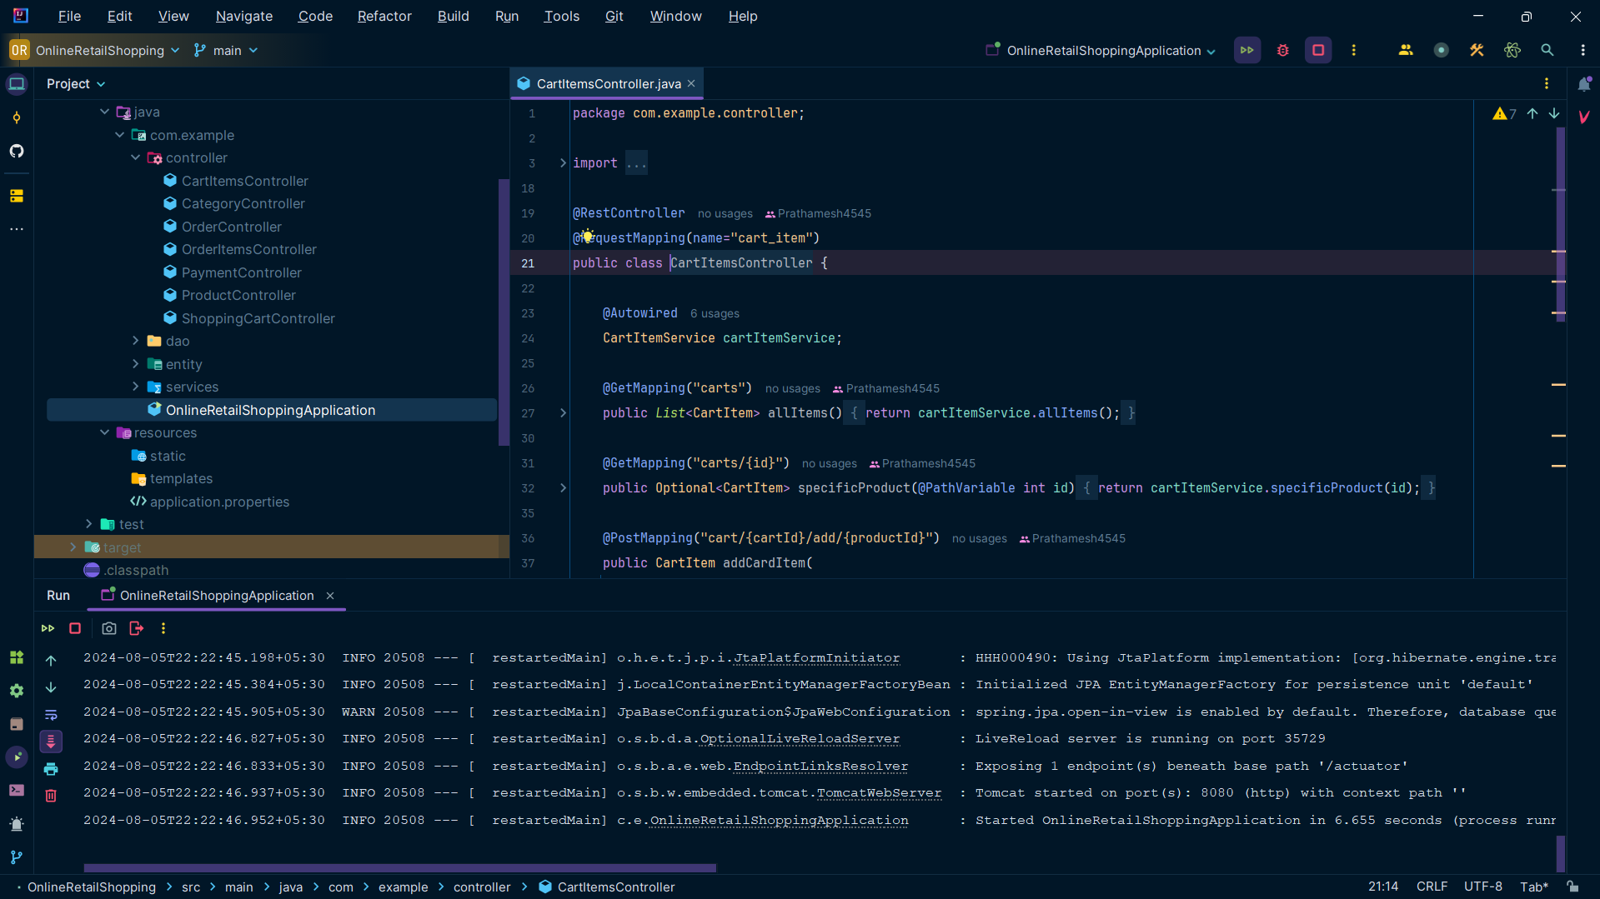Open Code With Me icon
The image size is (1600, 899).
coord(1406,50)
